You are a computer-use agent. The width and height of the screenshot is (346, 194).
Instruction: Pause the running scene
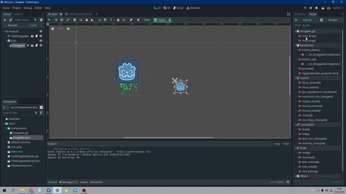(311, 8)
